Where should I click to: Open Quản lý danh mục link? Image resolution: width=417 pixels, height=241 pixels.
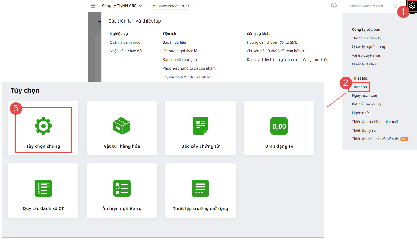tap(125, 42)
